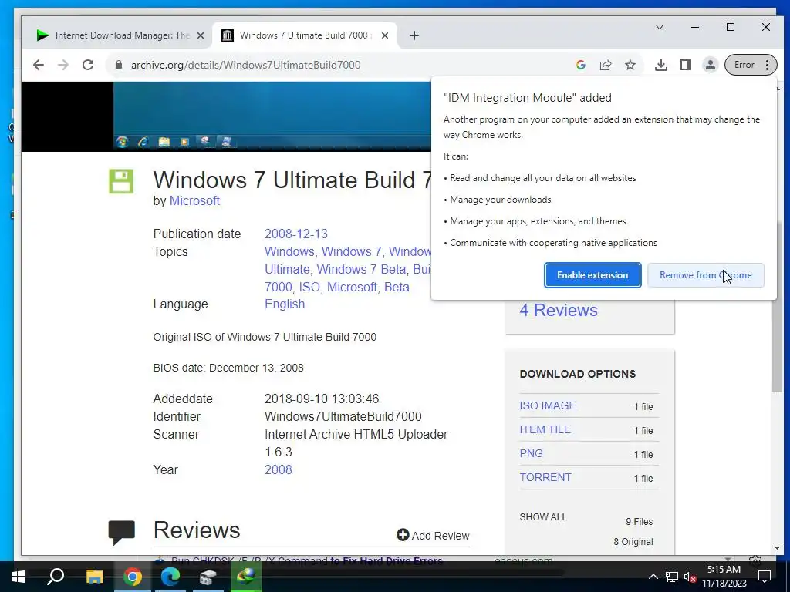This screenshot has width=790, height=592.
Task: Select ISO IMAGE download option
Action: pyautogui.click(x=548, y=405)
